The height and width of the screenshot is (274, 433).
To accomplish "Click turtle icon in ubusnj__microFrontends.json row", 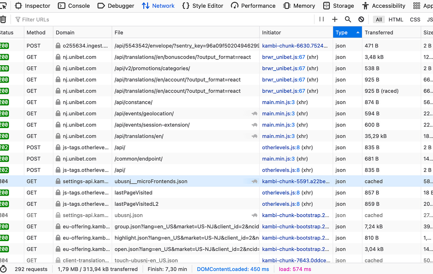I will tap(255, 181).
